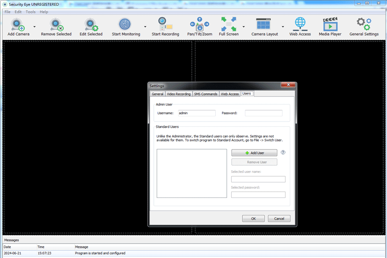Select the Users tab
387x258 pixels.
pos(247,93)
